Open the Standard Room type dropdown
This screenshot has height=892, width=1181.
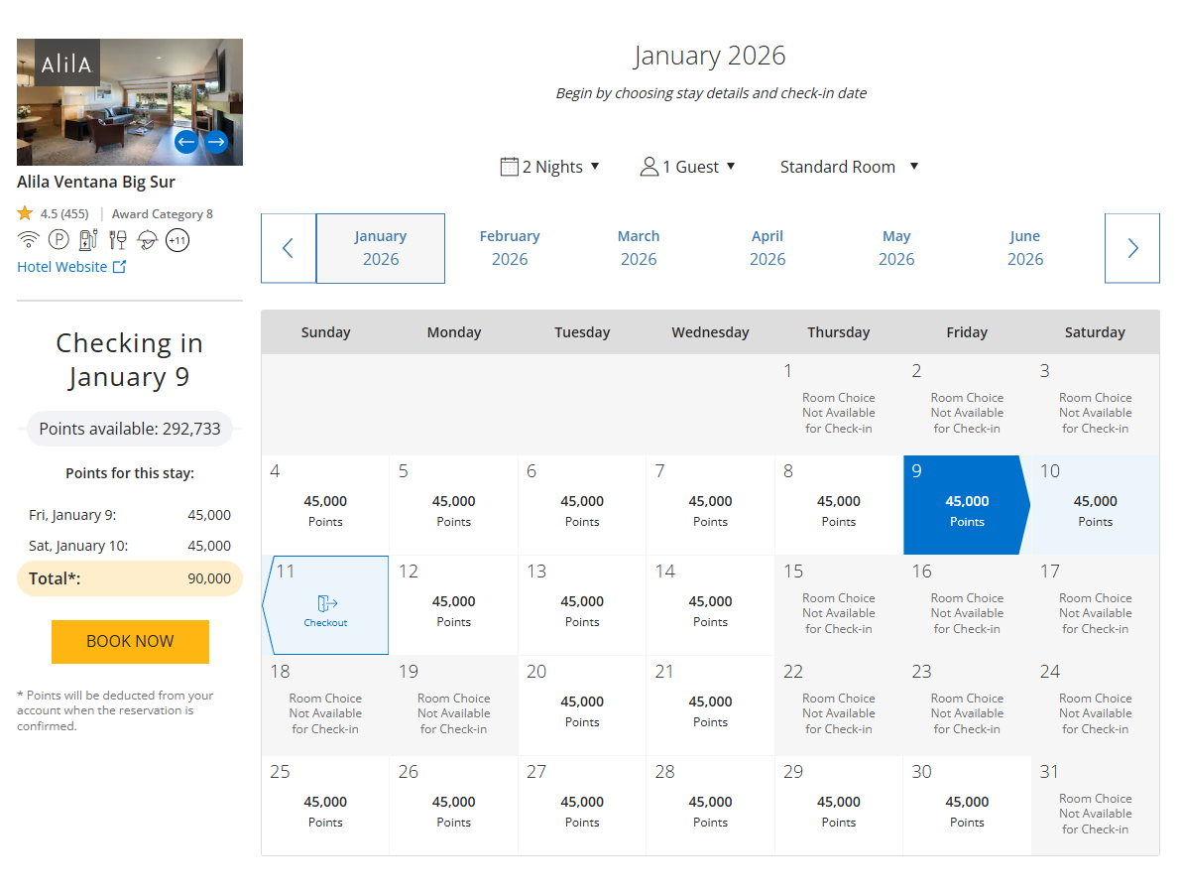pos(849,167)
